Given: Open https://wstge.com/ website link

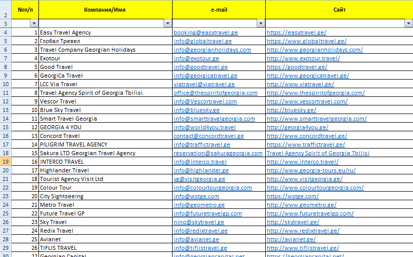Looking at the screenshot, I should pyautogui.click(x=293, y=196).
